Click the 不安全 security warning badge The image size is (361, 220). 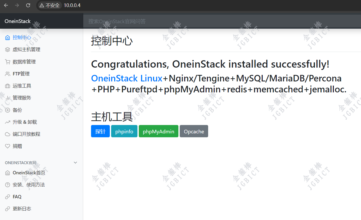(50, 5)
